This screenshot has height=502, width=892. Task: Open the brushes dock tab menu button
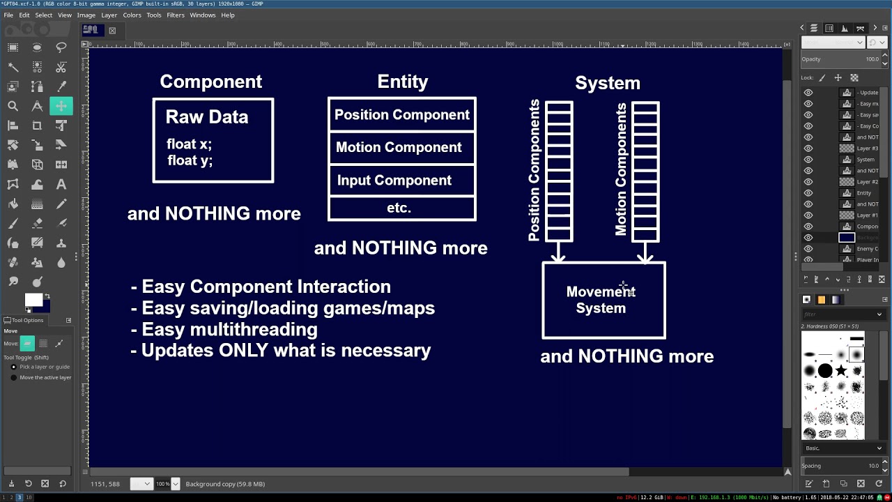pos(885,299)
